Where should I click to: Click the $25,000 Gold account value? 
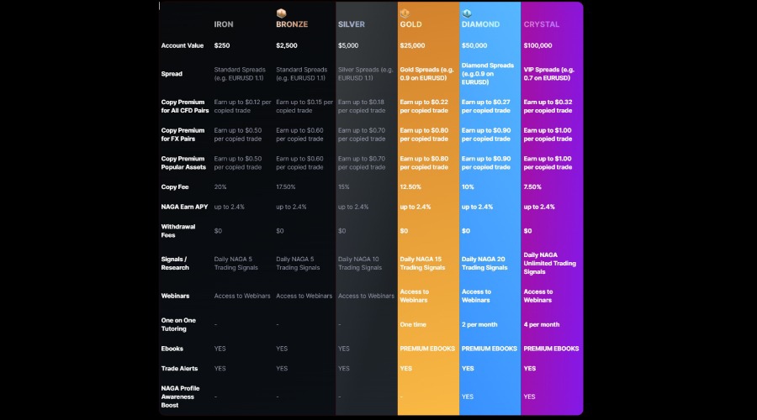pyautogui.click(x=412, y=45)
